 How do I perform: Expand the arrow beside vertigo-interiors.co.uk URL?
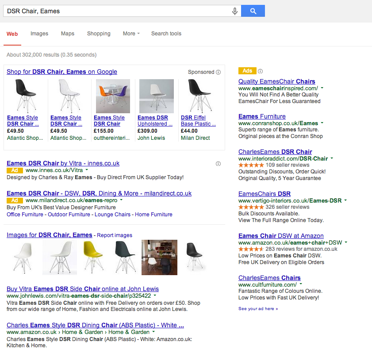[x=345, y=200]
